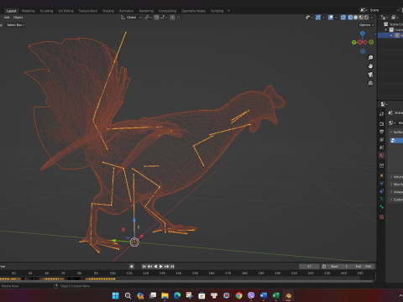Toggle camera view in the viewport
This screenshot has height=302, width=403.
370,75
